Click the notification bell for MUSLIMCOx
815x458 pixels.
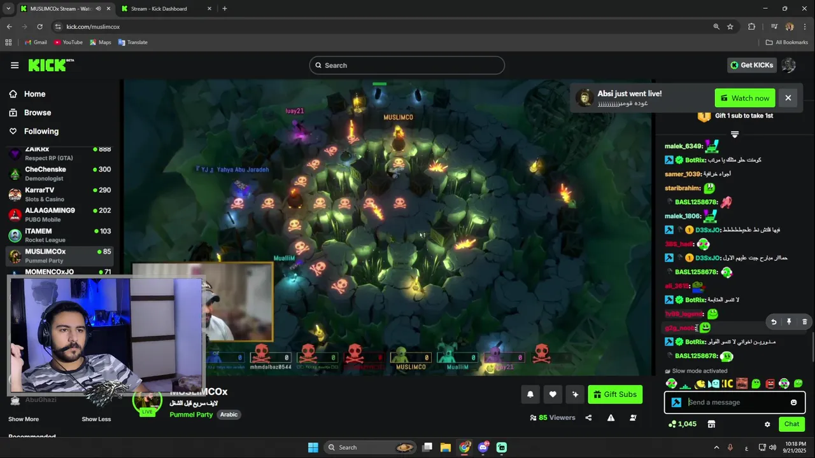coord(530,394)
